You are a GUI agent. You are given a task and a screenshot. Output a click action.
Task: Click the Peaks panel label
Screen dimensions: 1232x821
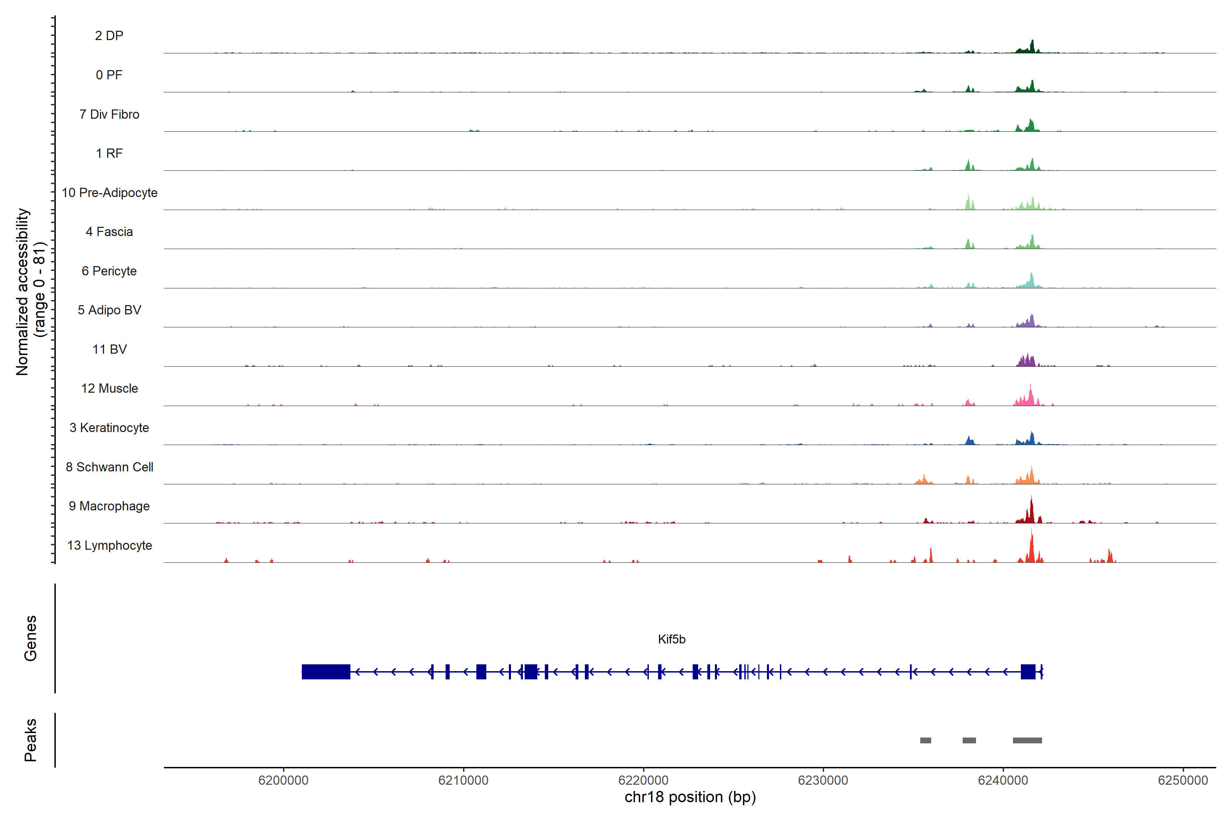(x=30, y=740)
